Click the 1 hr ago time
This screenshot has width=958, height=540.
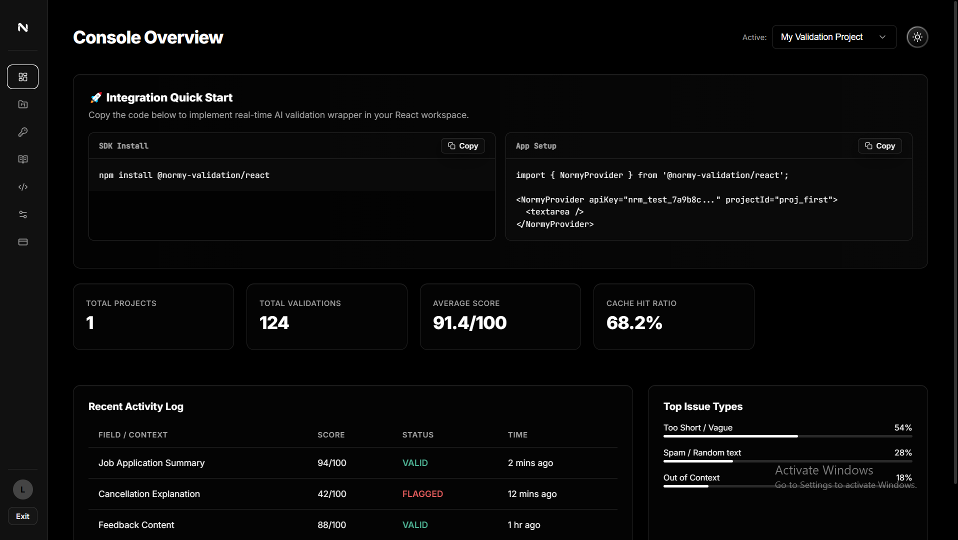[524, 525]
